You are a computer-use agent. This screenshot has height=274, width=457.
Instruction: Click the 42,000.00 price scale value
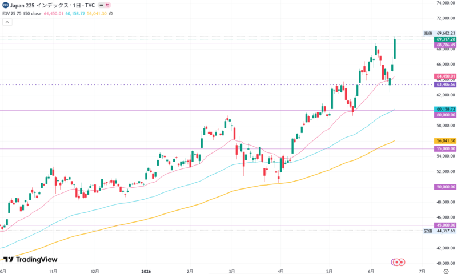(446, 248)
